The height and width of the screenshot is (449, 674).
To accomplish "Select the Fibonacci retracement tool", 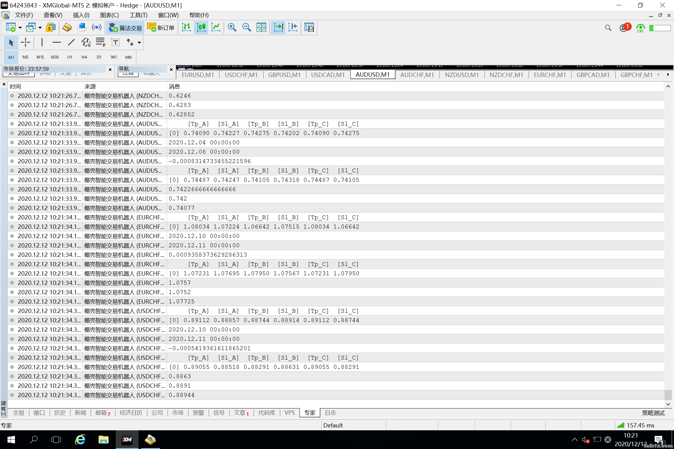I will click(100, 42).
